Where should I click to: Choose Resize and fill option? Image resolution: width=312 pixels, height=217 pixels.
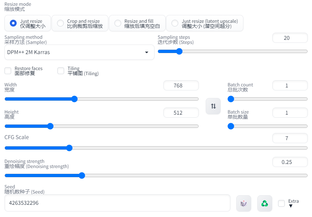pyautogui.click(x=118, y=23)
